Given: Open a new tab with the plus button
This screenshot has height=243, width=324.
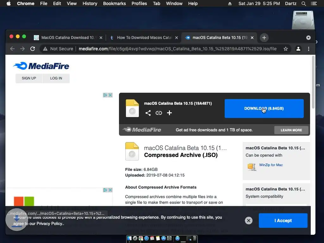Looking at the screenshot, I should [264, 38].
